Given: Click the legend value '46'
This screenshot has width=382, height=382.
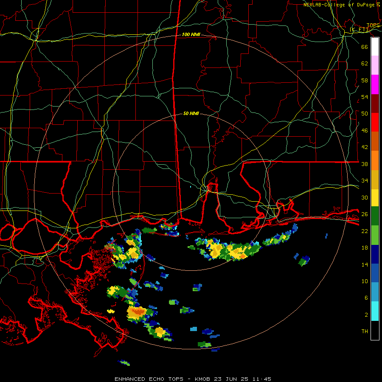Looking at the screenshot, I should tap(365, 131).
